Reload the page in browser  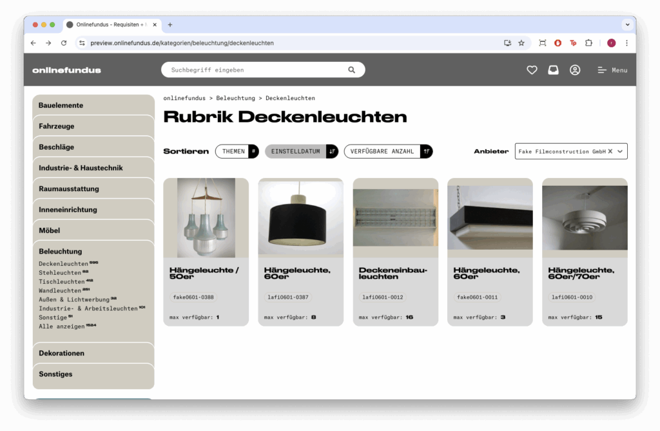tap(64, 43)
